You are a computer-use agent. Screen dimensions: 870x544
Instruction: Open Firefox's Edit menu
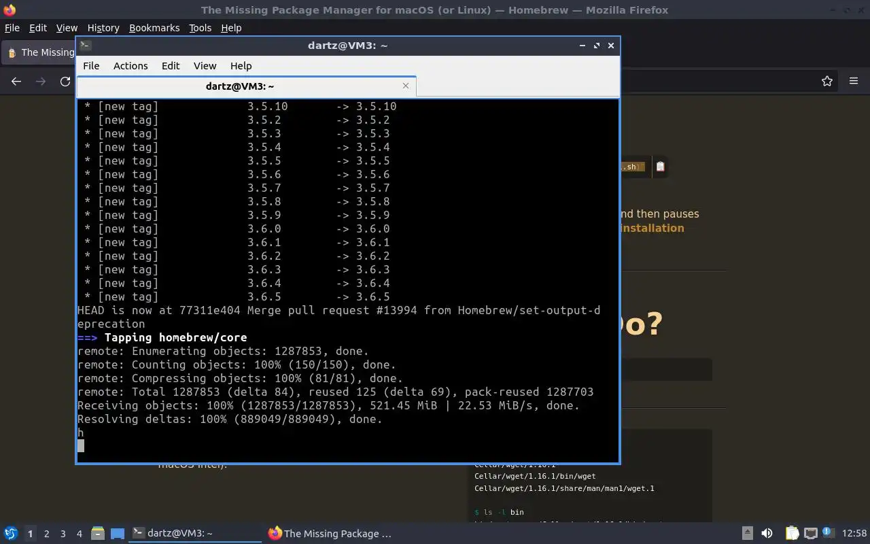[x=38, y=28]
